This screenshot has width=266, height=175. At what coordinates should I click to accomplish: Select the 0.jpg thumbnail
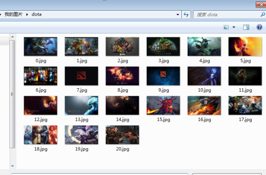(x=41, y=46)
